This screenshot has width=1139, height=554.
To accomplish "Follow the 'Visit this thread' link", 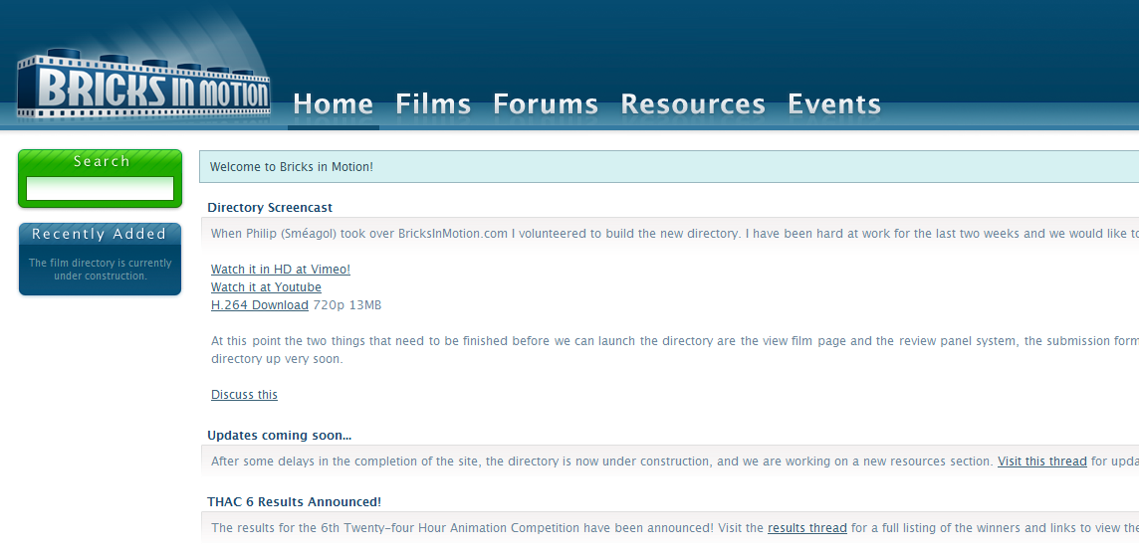I will point(1042,462).
